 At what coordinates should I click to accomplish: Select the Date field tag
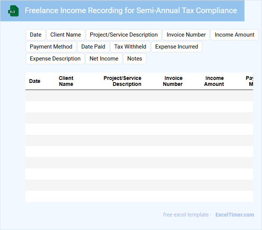pyautogui.click(x=35, y=35)
